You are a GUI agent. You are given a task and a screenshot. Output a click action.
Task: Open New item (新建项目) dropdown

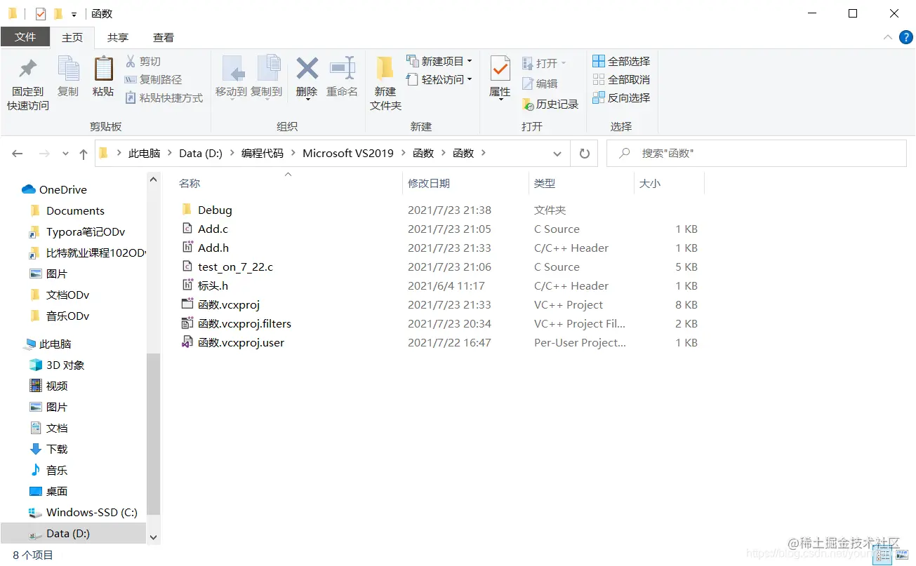point(439,62)
